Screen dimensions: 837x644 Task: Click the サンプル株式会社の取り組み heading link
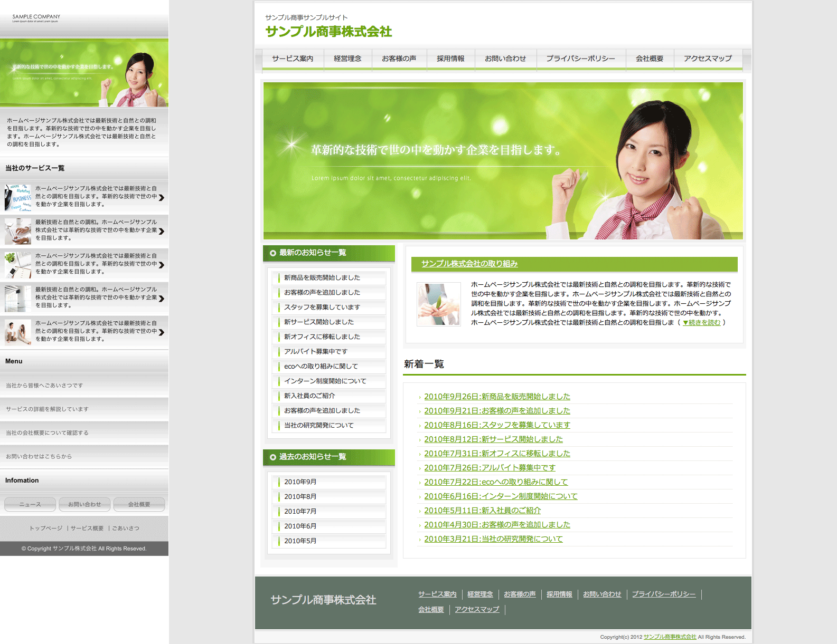(469, 264)
